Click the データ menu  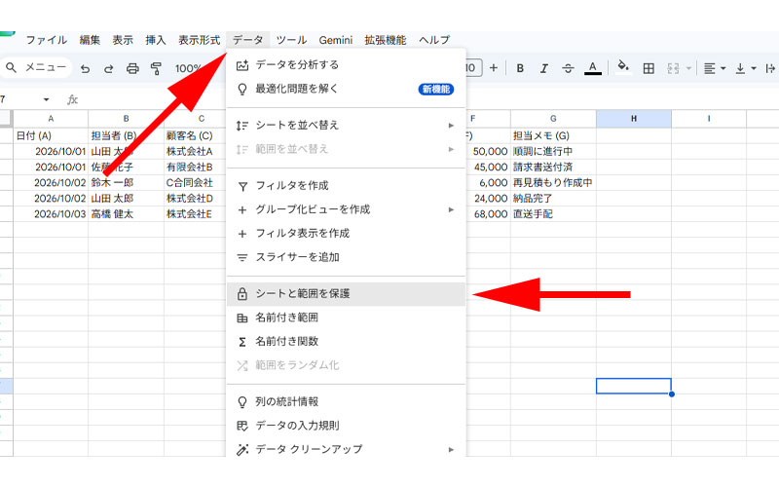pyautogui.click(x=248, y=40)
